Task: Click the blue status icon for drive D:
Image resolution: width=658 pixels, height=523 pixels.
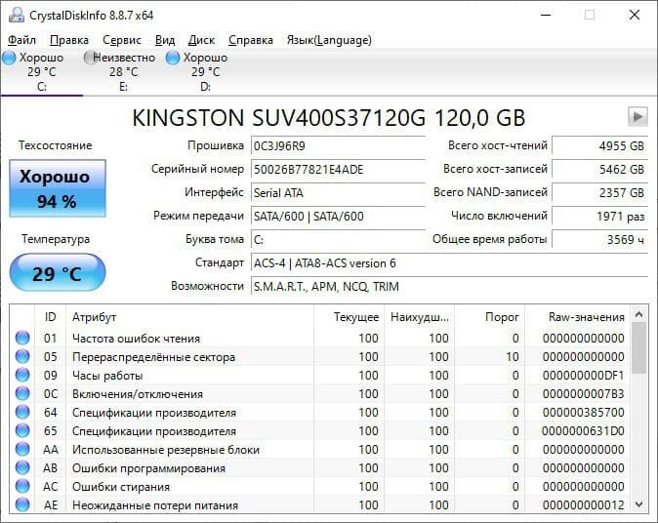Action: (x=173, y=58)
